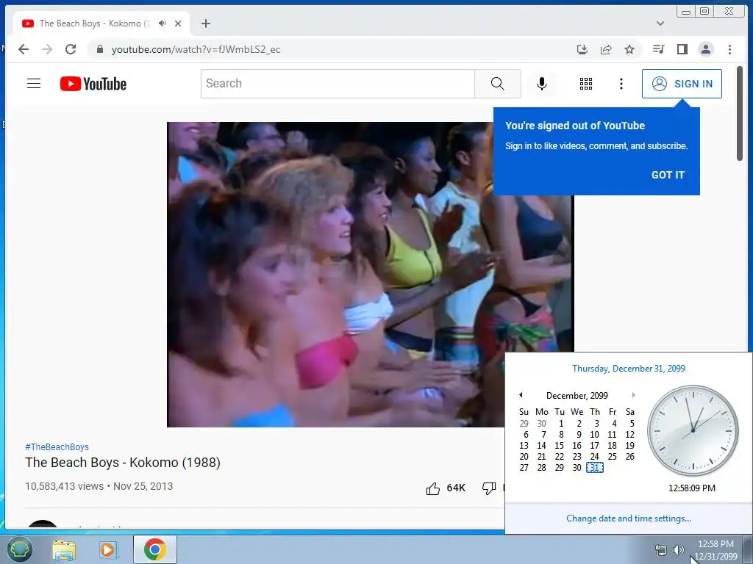Share this page via the share icon
Viewport: 753px width, 564px height.
[x=606, y=49]
